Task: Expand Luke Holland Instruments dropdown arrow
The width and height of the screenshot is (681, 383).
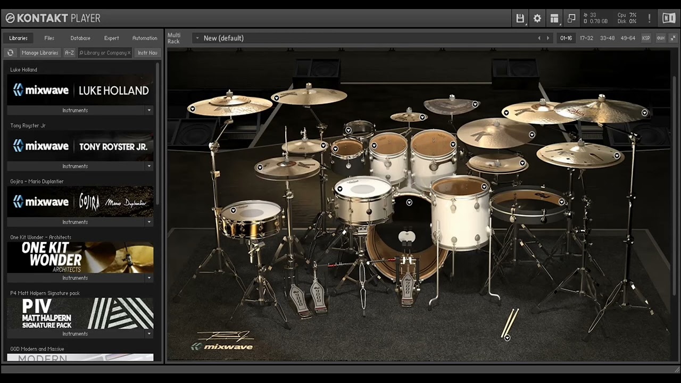Action: pos(149,110)
